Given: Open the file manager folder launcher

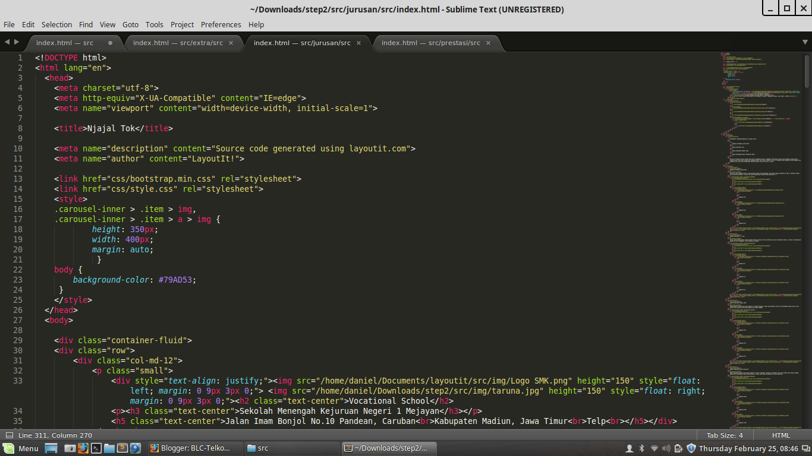Looking at the screenshot, I should [109, 448].
